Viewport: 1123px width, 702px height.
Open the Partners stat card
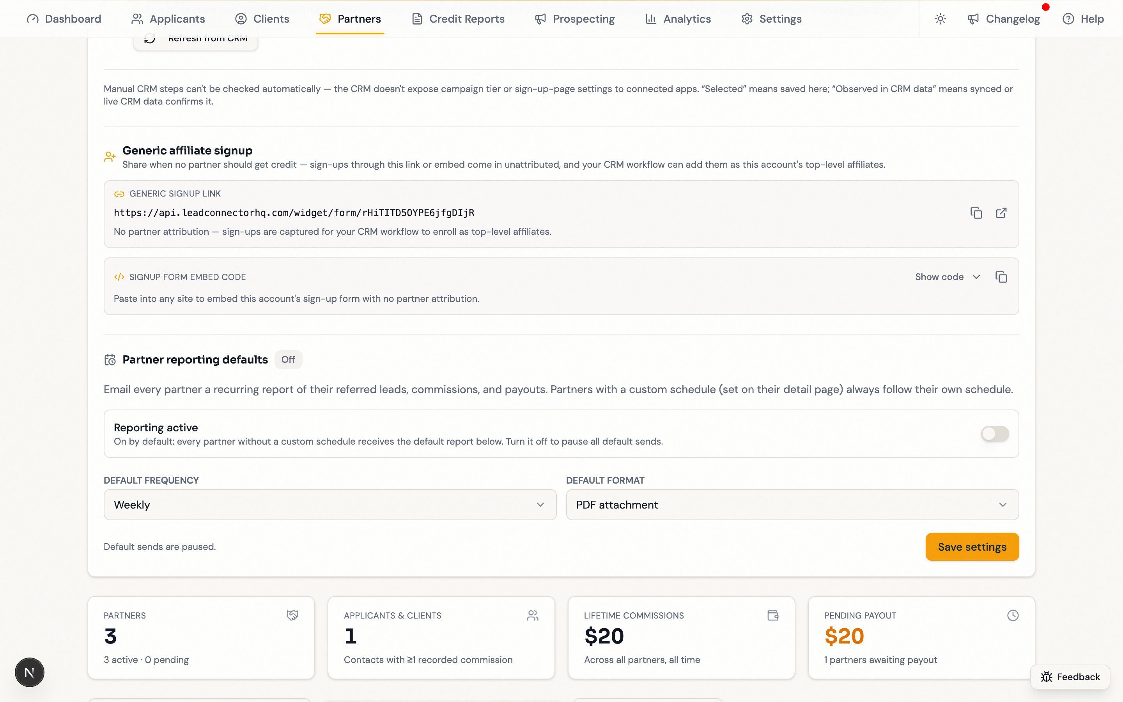(x=201, y=638)
